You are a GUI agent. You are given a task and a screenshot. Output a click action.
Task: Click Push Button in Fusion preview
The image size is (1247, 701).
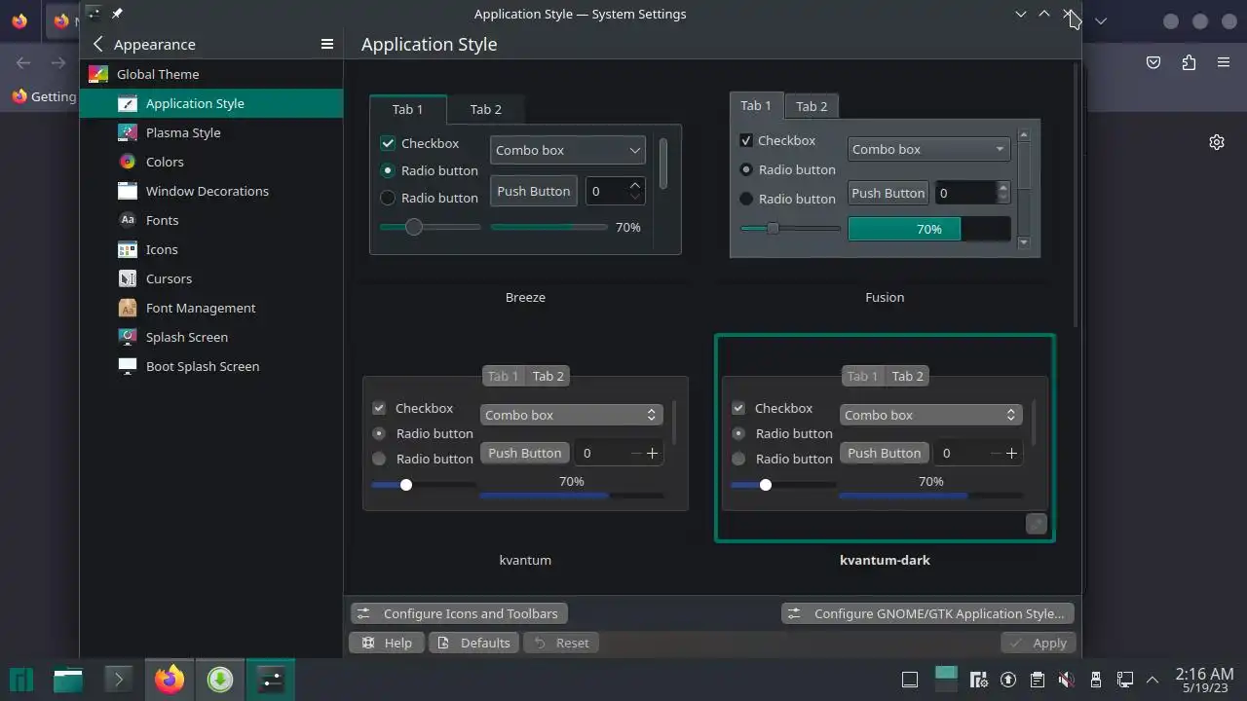coord(888,193)
